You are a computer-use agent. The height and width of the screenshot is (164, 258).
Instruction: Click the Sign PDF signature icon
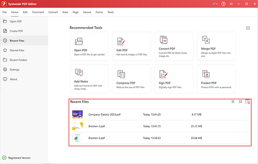click(163, 74)
